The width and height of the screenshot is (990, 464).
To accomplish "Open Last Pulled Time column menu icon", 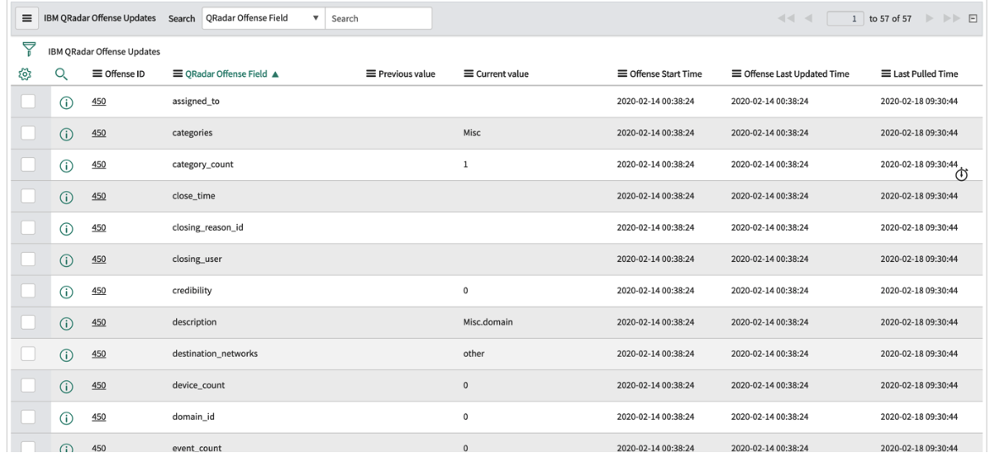I will point(886,74).
